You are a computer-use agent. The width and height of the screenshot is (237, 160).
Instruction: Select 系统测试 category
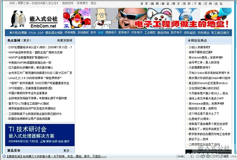click(x=83, y=33)
